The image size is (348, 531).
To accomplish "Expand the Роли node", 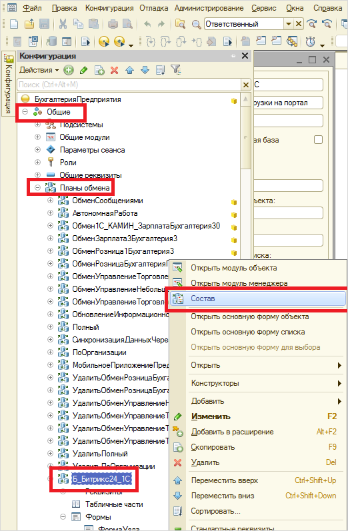I will click(37, 162).
